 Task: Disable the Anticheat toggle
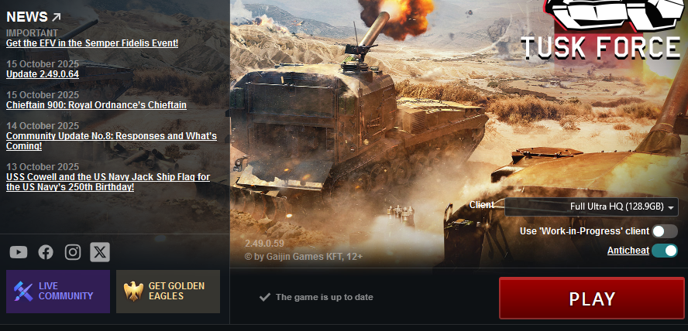click(664, 251)
